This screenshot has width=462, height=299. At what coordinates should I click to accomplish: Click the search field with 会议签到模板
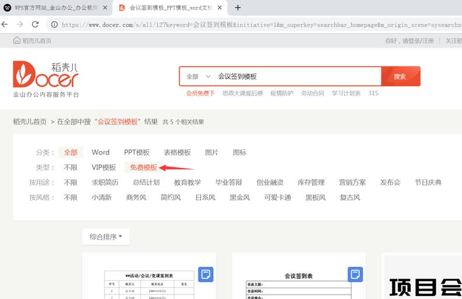point(297,76)
